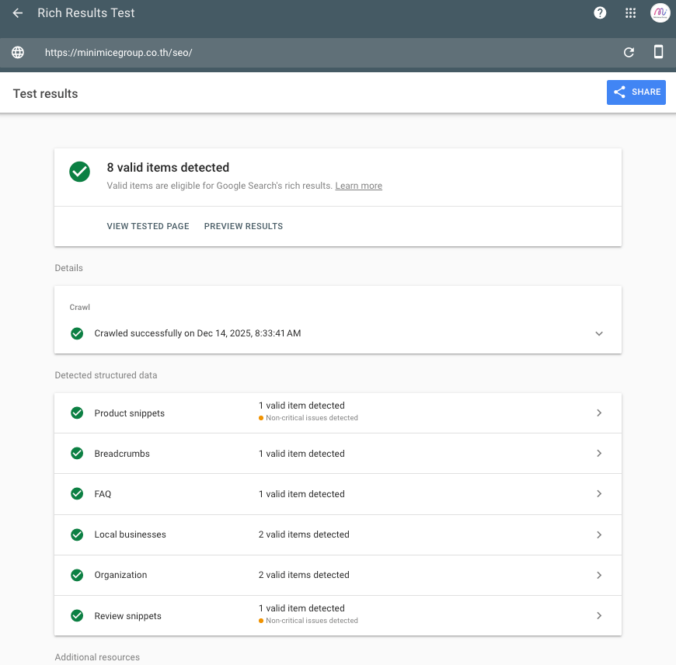Expand the Local businesses entry
This screenshot has width=676, height=665.
click(599, 534)
